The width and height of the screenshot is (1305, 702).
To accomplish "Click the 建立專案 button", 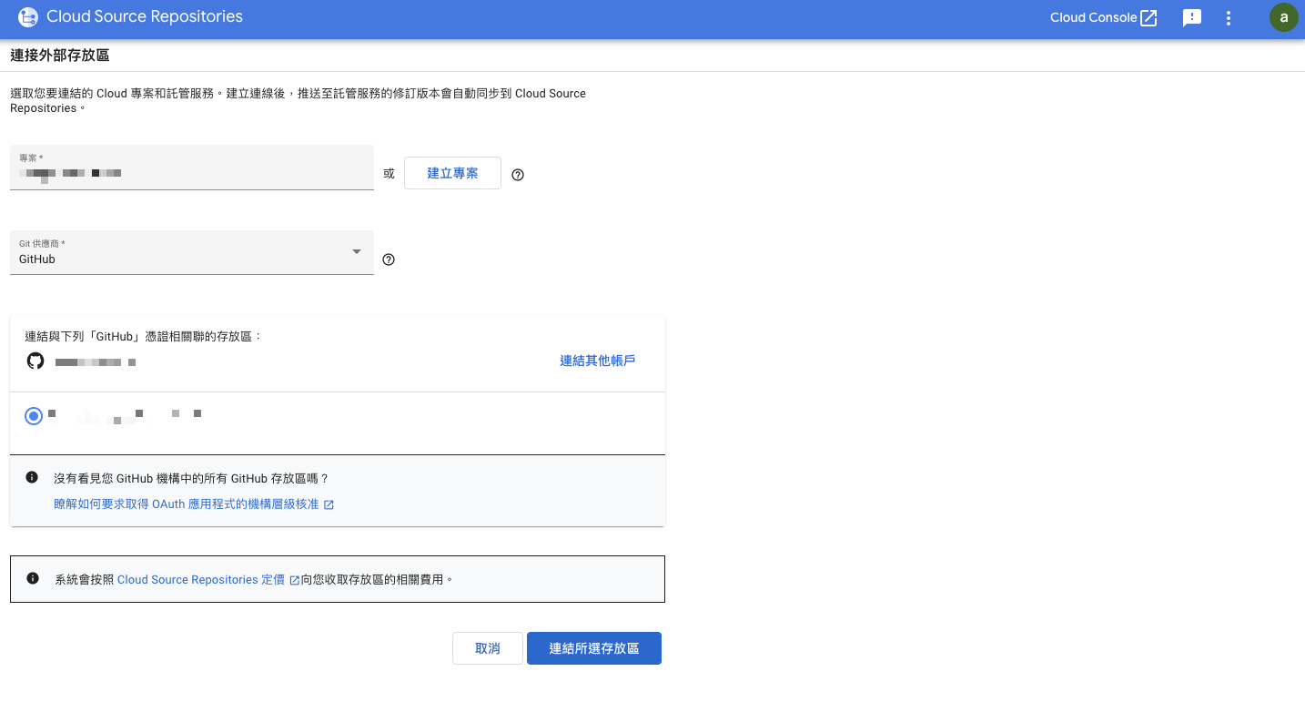I will point(452,173).
